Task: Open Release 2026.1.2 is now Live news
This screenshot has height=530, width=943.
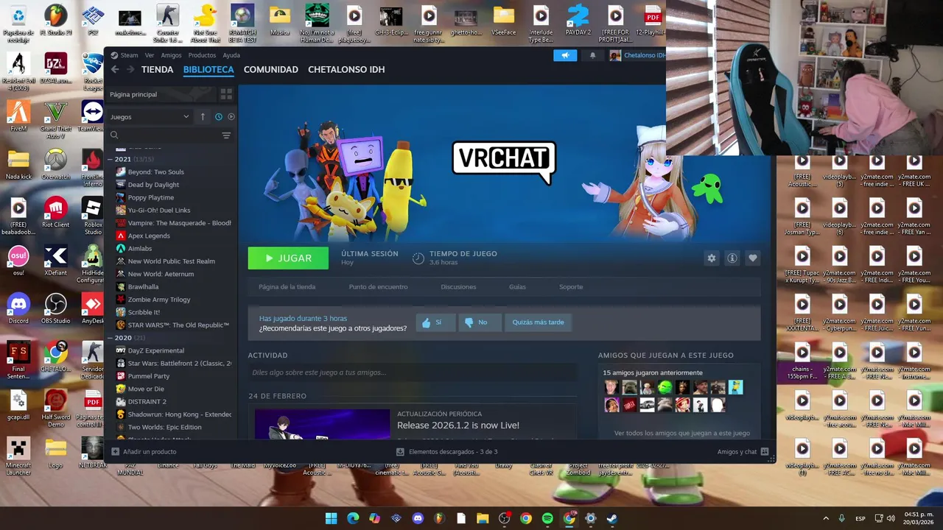Action: click(458, 425)
